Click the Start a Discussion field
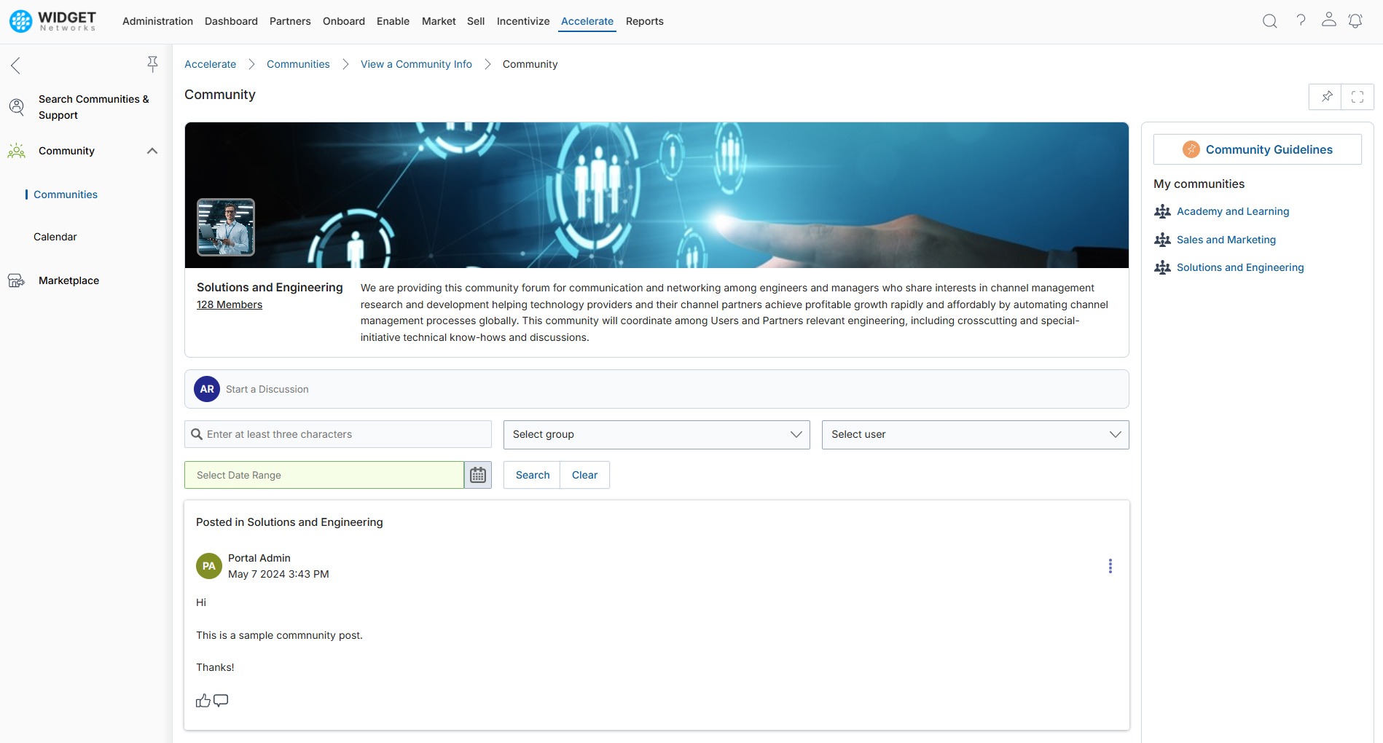 point(656,389)
